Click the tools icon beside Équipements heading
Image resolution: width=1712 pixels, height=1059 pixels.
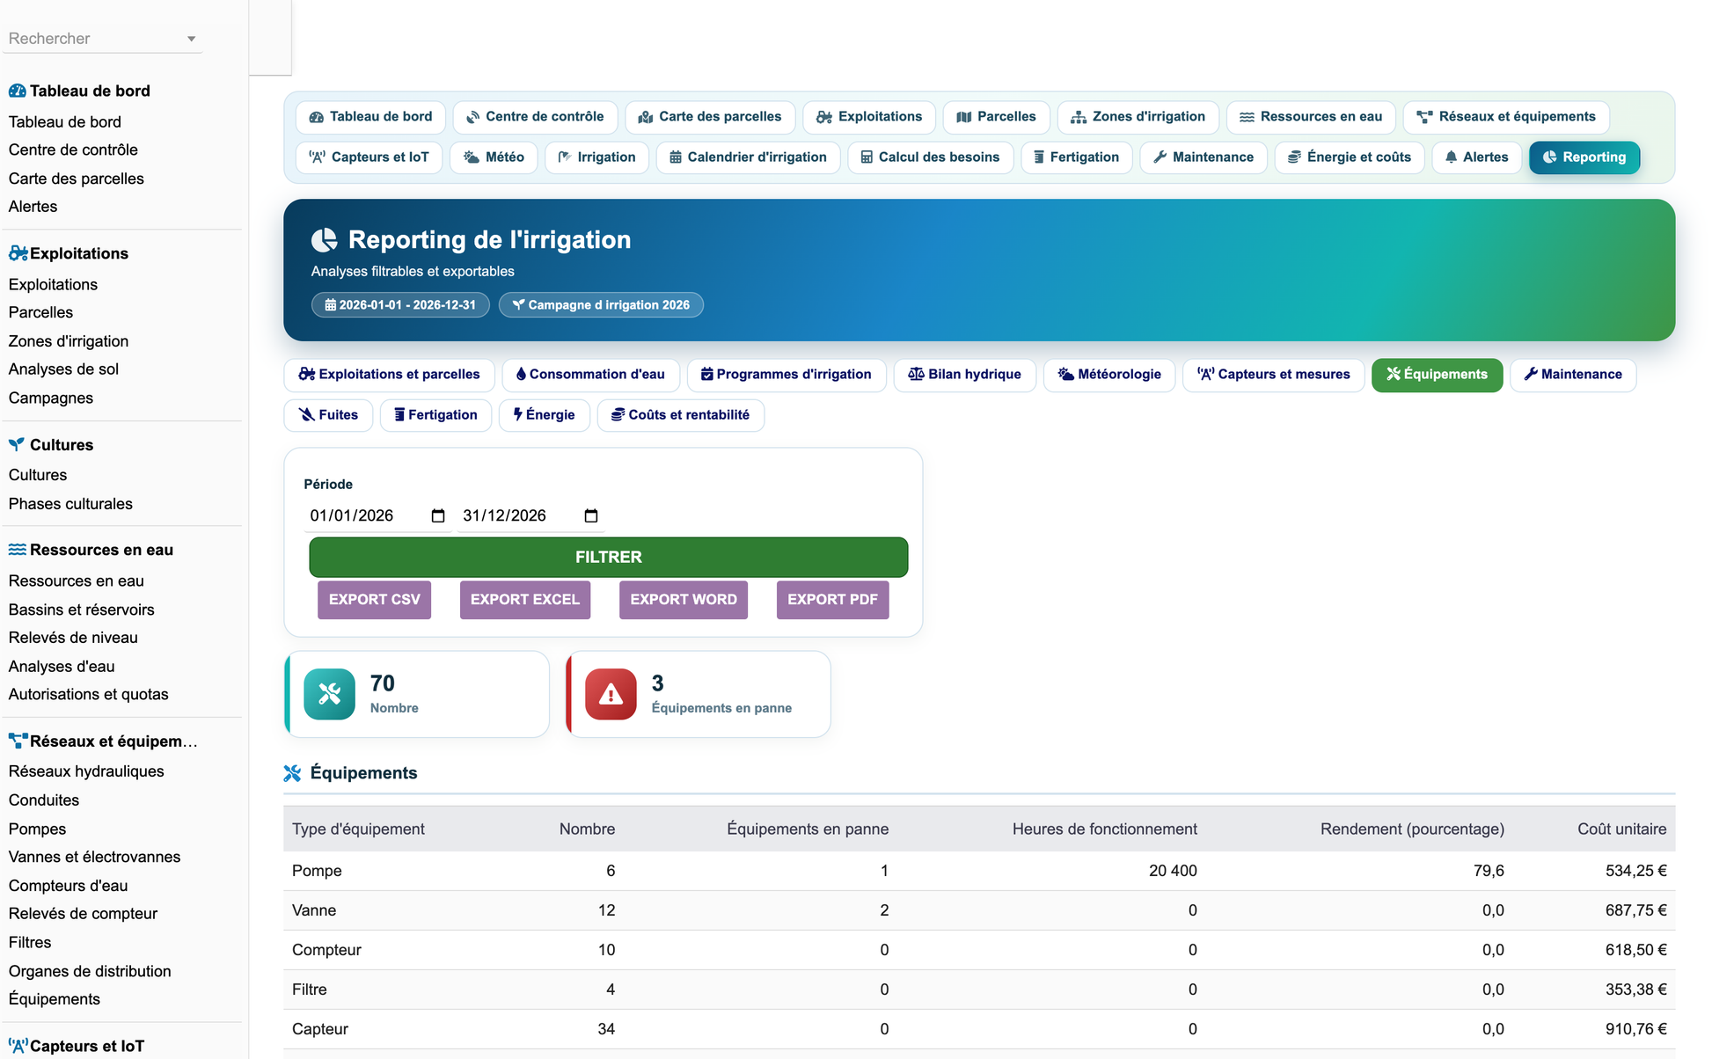click(293, 773)
